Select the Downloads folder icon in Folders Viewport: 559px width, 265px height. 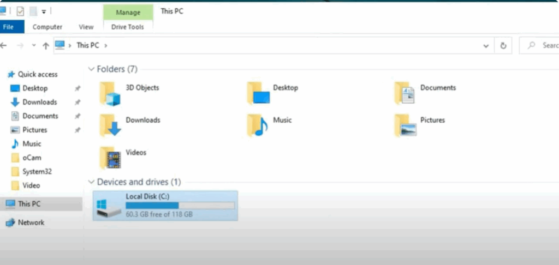(x=110, y=125)
